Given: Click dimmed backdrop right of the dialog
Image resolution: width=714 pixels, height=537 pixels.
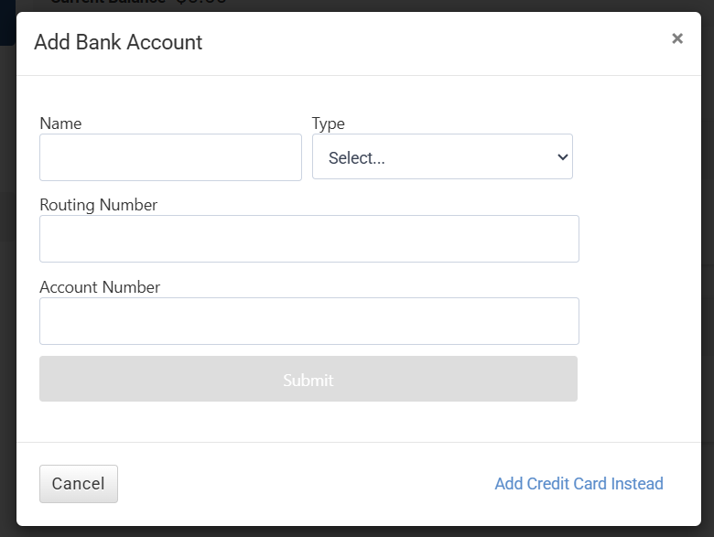Looking at the screenshot, I should [x=708, y=274].
